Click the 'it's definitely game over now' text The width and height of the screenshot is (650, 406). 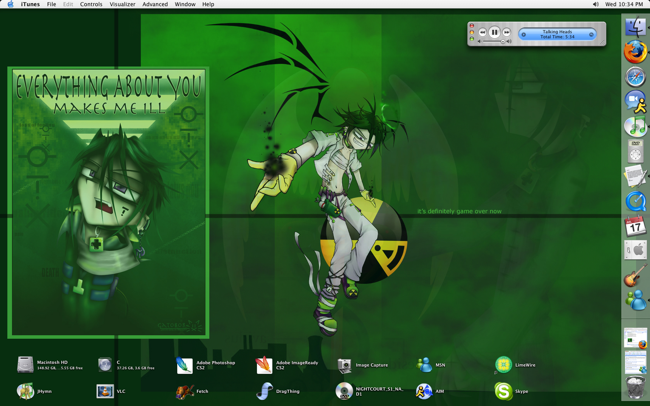[459, 211]
